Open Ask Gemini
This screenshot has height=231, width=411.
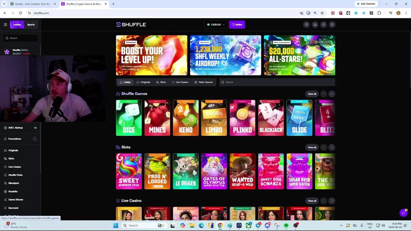pyautogui.click(x=366, y=4)
